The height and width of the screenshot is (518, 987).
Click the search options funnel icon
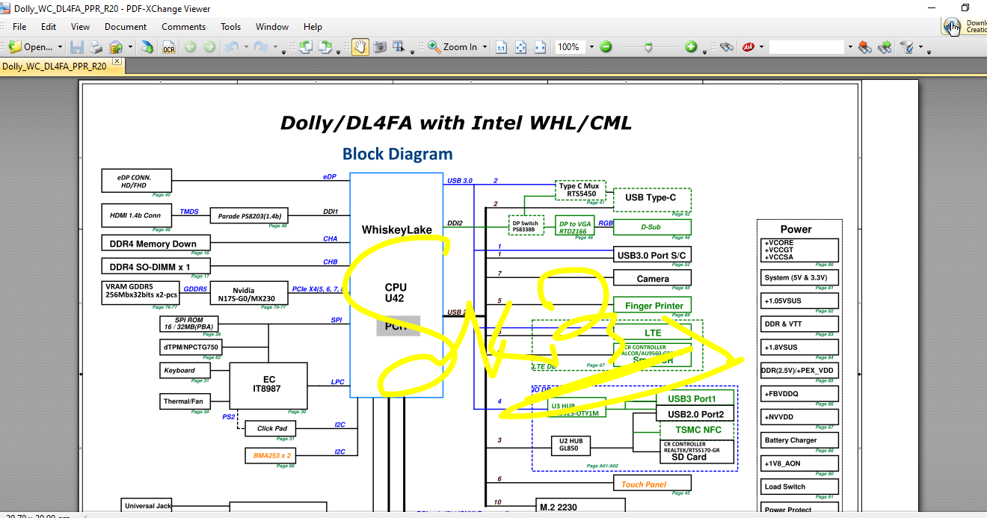click(x=906, y=46)
